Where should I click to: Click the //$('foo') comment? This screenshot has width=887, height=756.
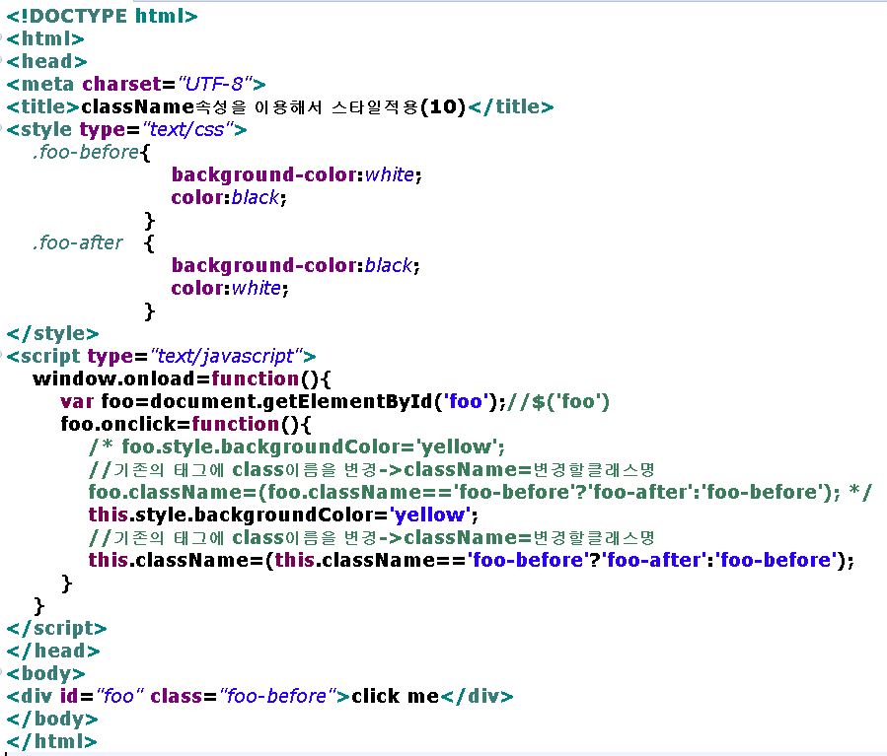point(558,402)
